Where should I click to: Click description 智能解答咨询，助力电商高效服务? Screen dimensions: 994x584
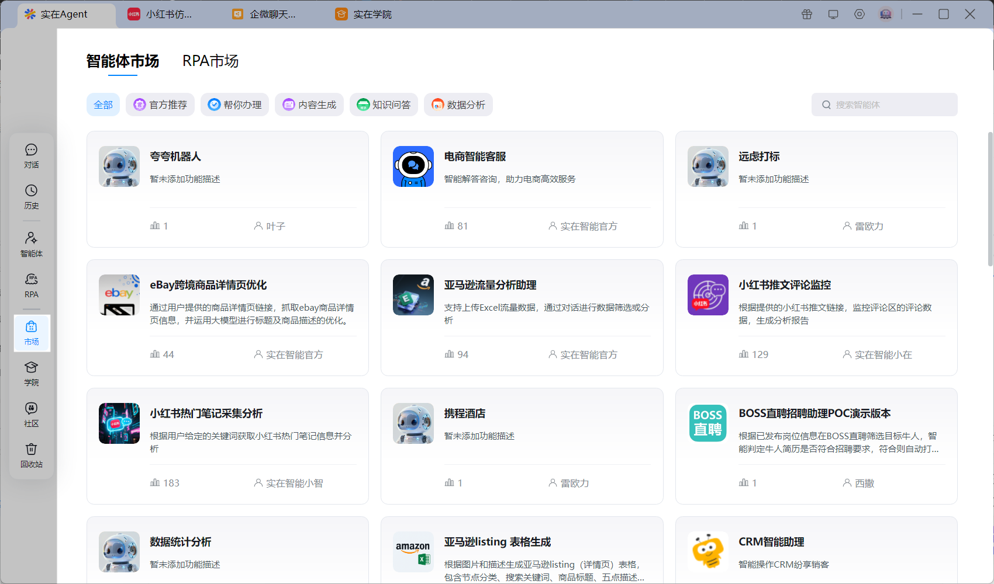click(510, 179)
